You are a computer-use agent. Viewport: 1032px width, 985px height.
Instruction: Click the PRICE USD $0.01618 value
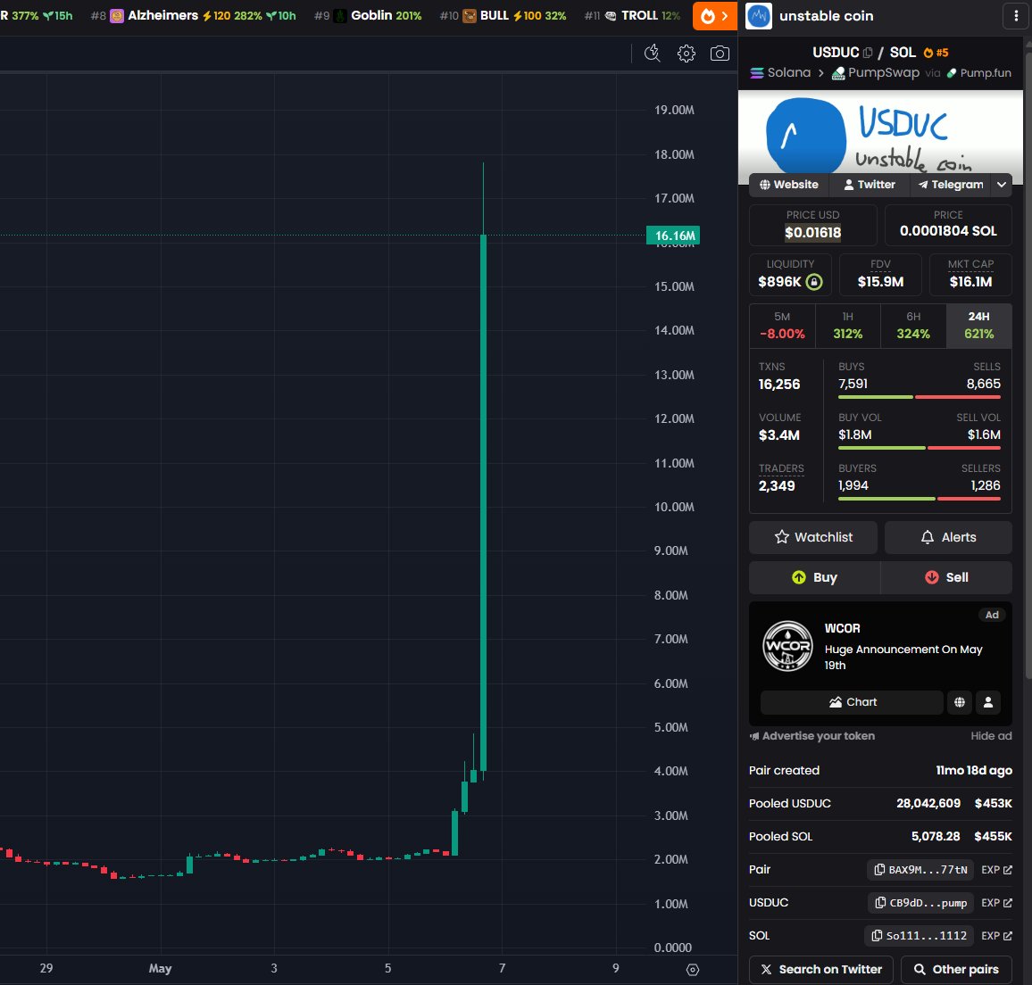(x=812, y=232)
